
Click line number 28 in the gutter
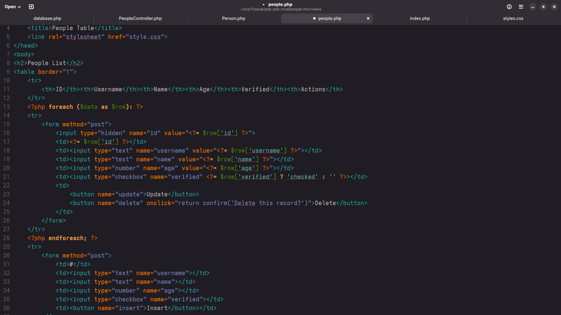tap(6, 238)
